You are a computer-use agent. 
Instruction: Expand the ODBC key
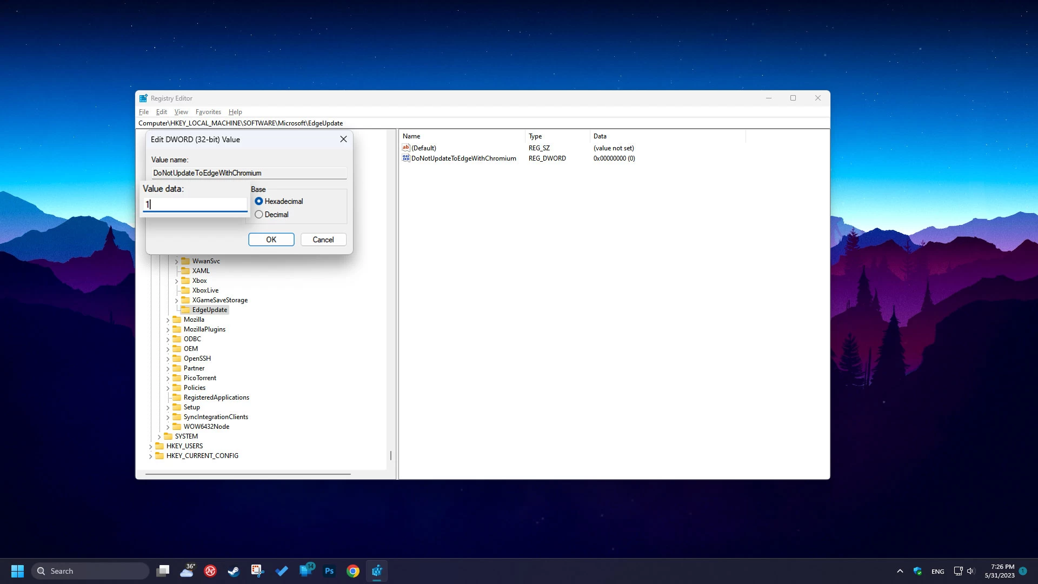(x=168, y=339)
